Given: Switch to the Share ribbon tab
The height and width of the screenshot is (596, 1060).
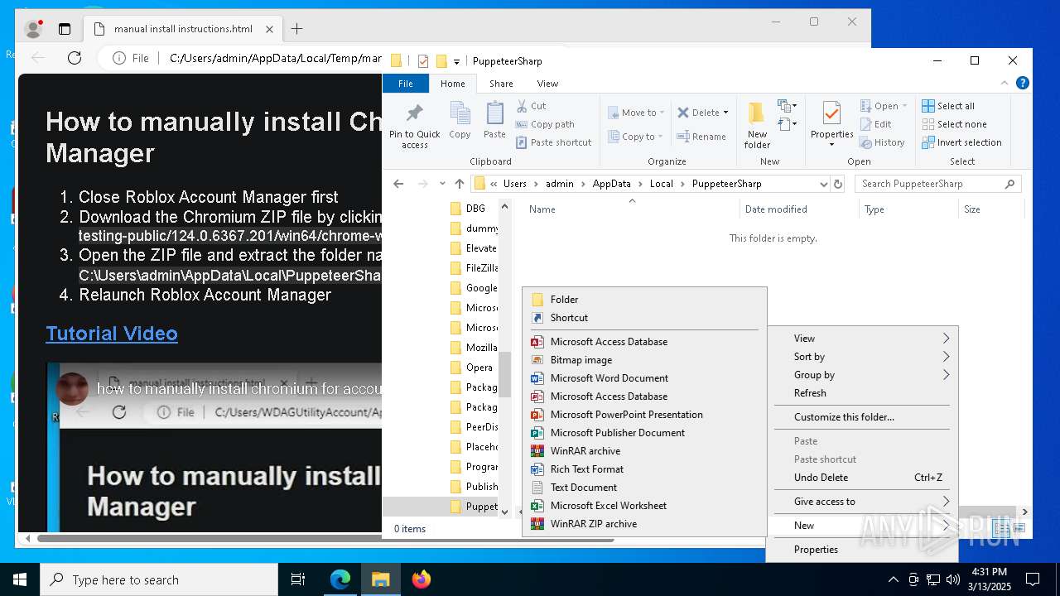Looking at the screenshot, I should point(501,84).
